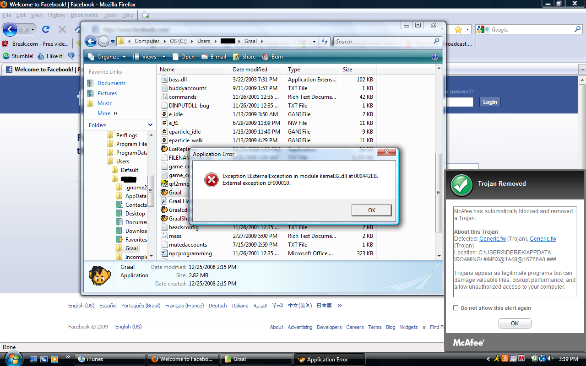Select the npcprogramming Office document icon
586x366 pixels.
(x=165, y=253)
